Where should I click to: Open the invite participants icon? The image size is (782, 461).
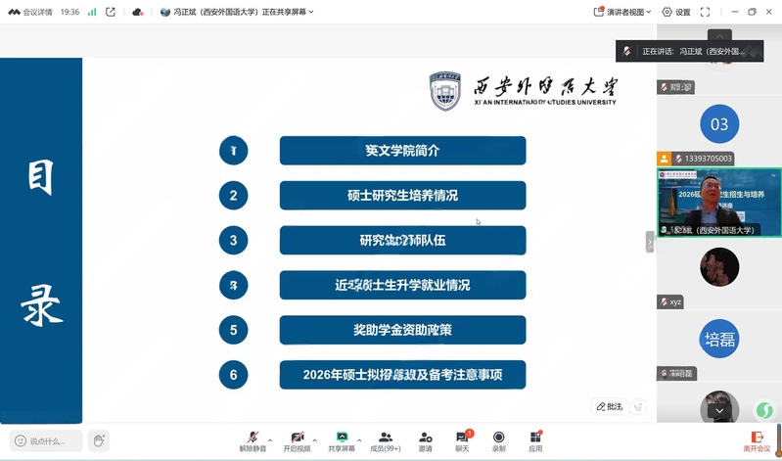tap(425, 440)
